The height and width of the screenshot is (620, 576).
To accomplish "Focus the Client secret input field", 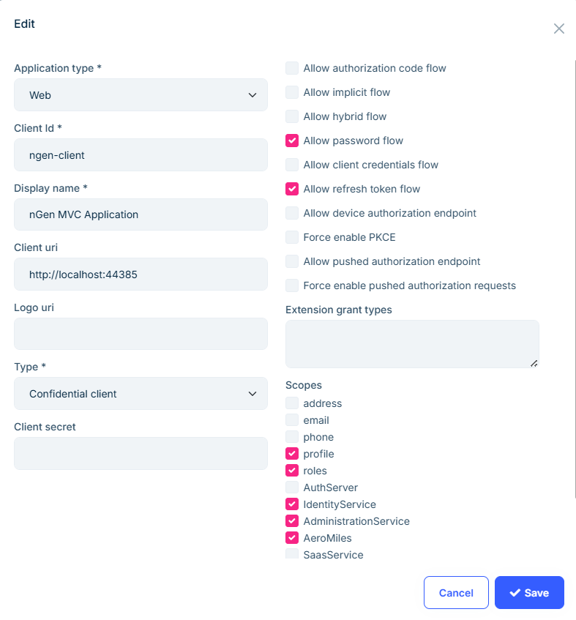I will tap(141, 454).
